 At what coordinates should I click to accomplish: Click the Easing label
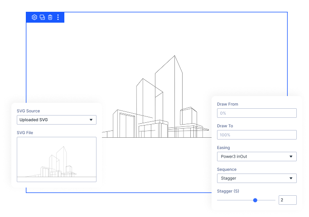223,148
